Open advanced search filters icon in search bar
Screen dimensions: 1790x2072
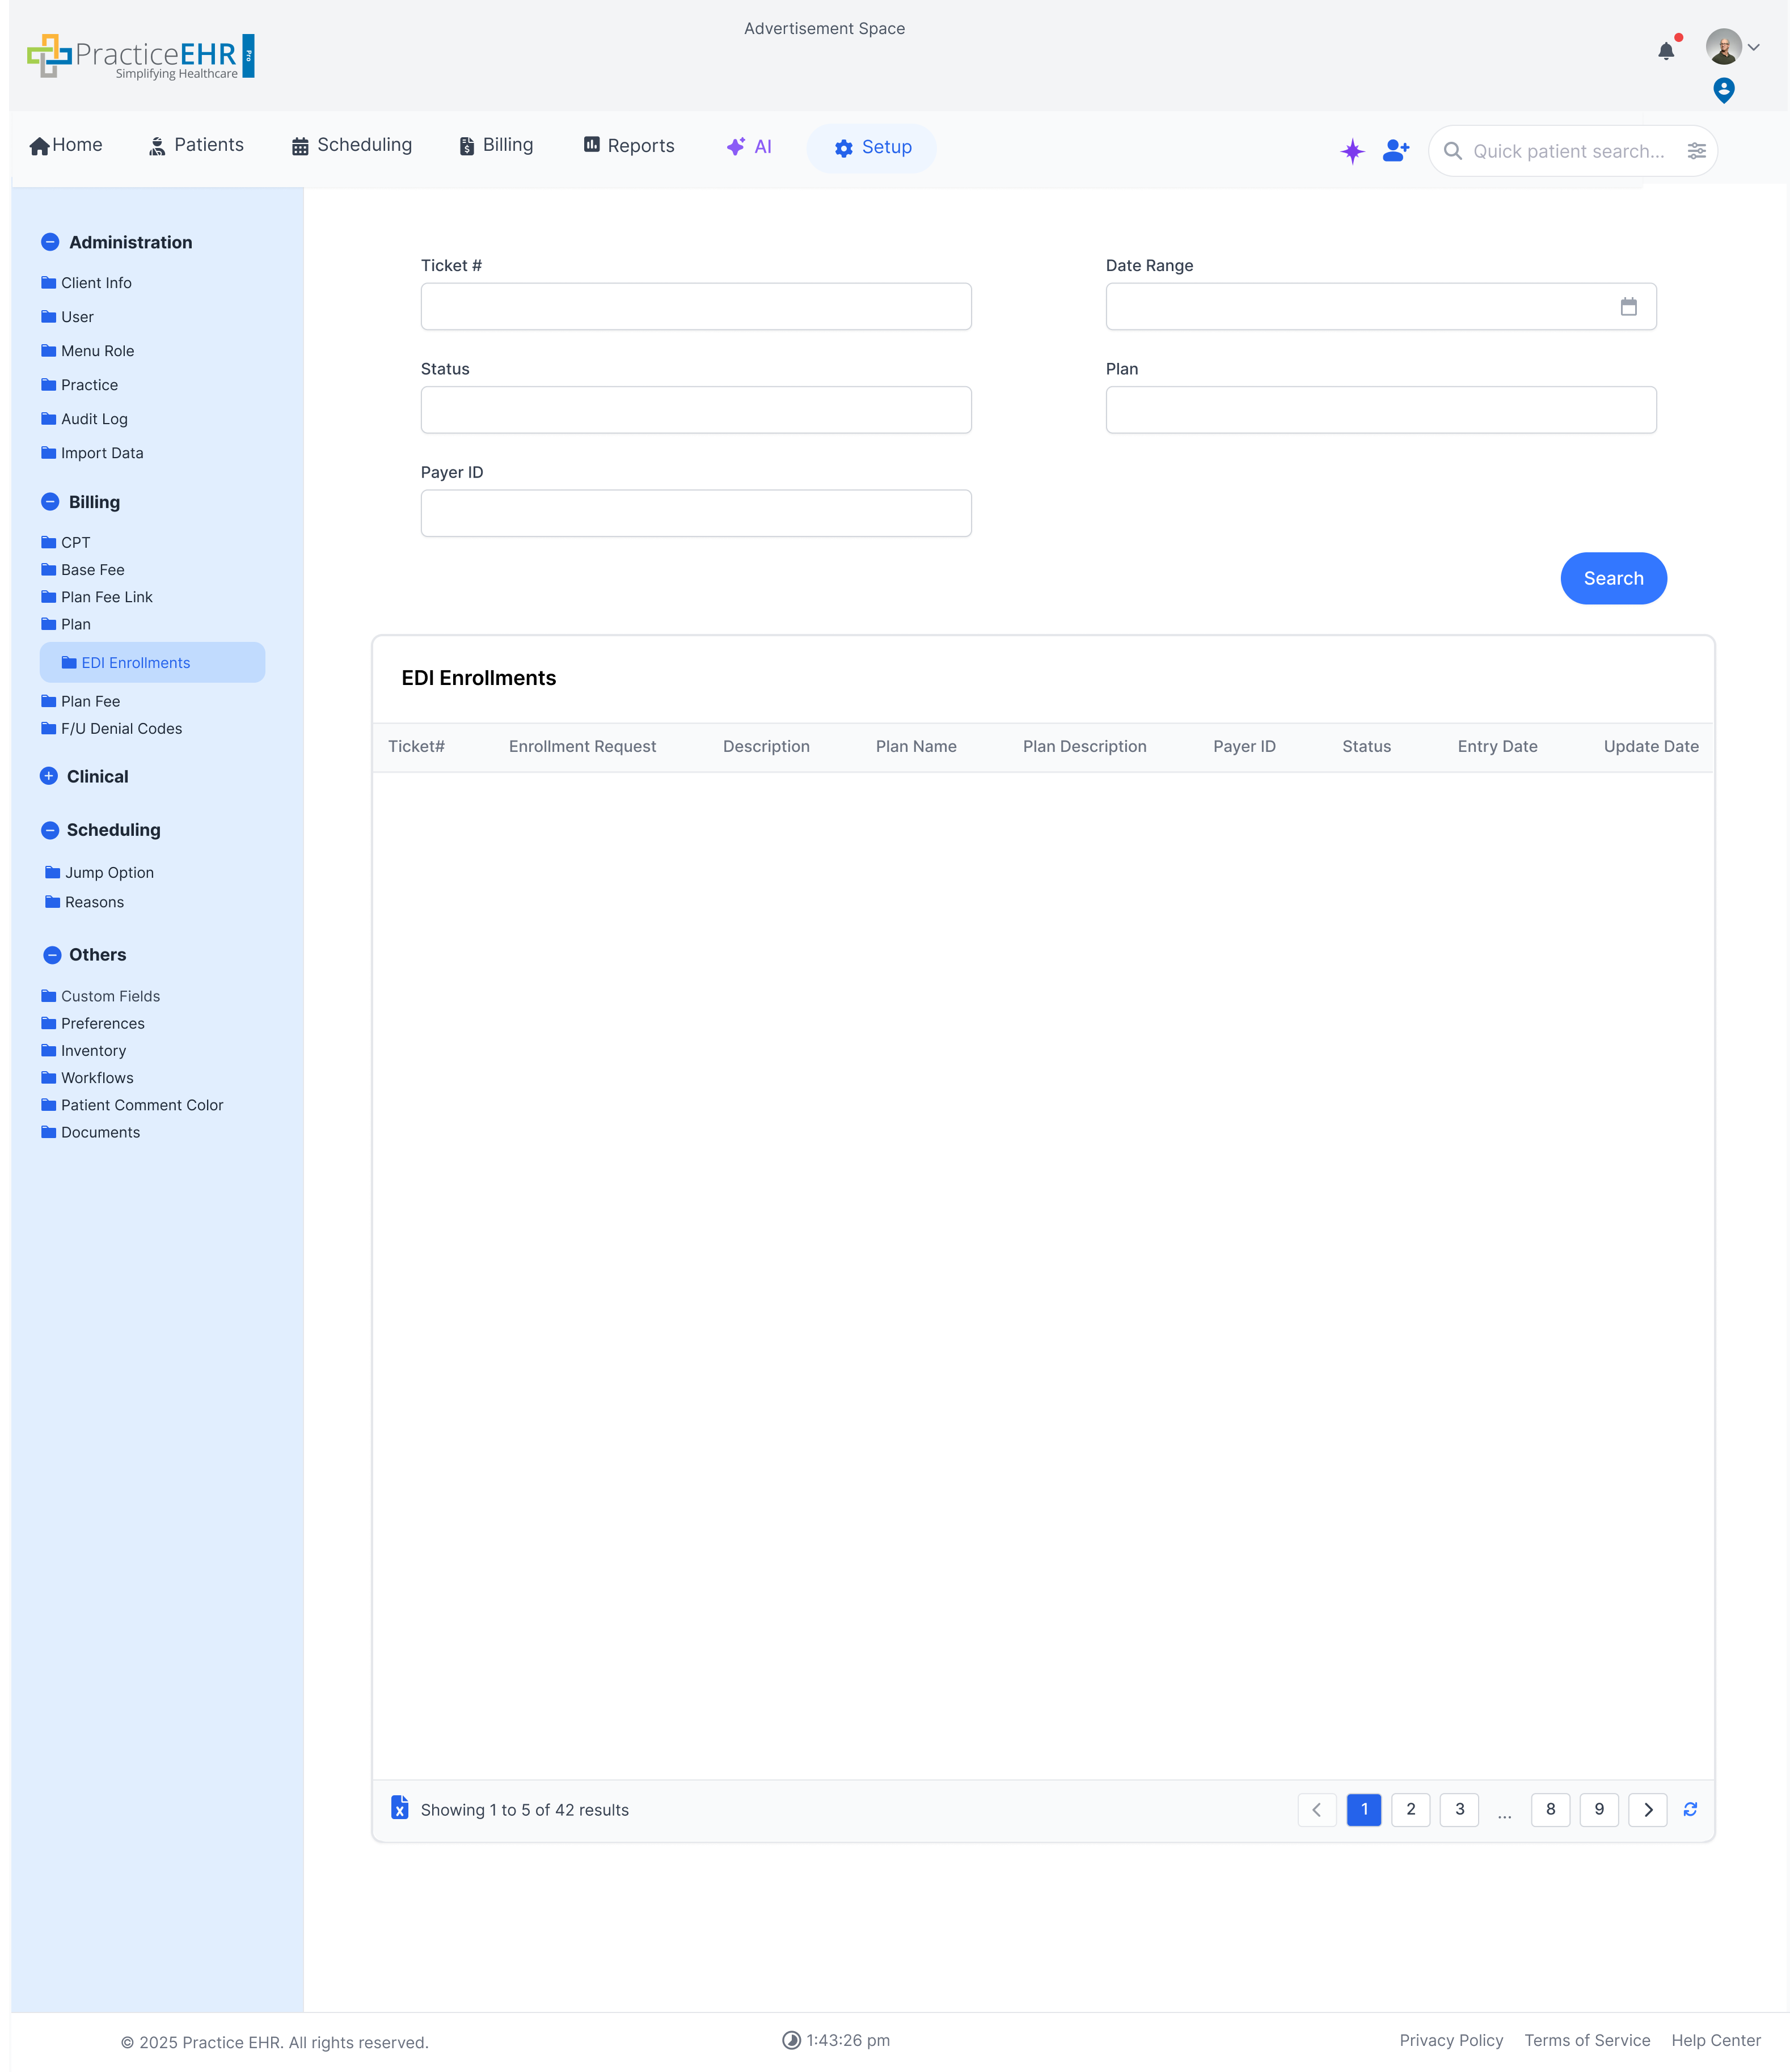click(x=1697, y=151)
